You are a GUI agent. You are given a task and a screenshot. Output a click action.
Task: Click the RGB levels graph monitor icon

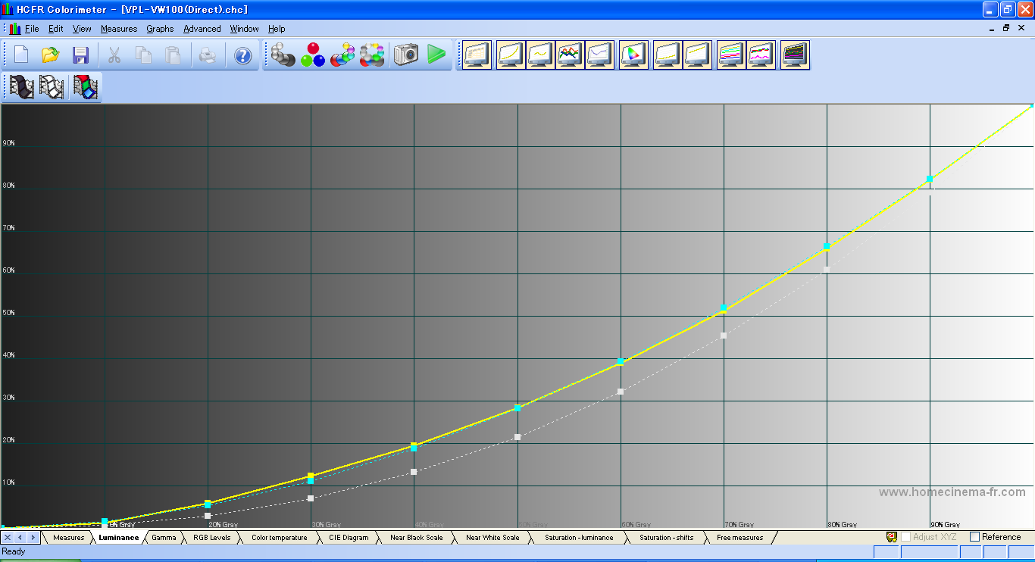(x=570, y=55)
